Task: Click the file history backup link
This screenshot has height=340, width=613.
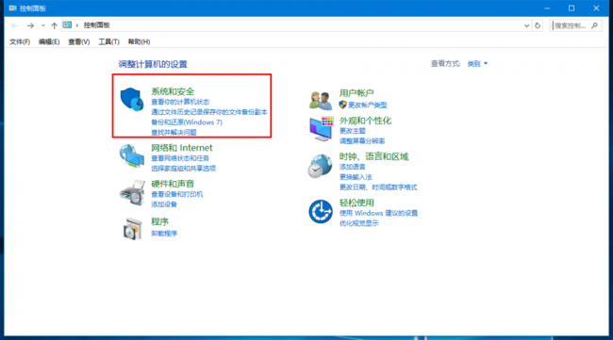Action: coord(209,112)
